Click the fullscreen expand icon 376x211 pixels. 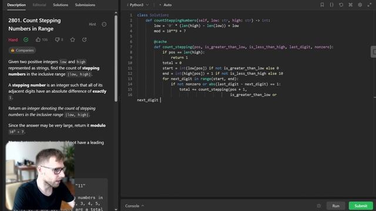(370, 5)
